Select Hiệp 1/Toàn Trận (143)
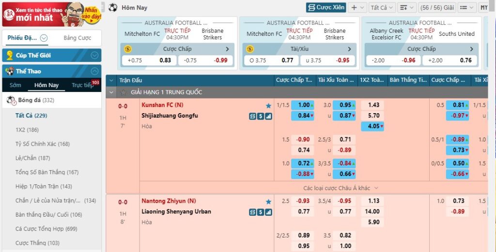The image size is (496, 252). (x=44, y=186)
